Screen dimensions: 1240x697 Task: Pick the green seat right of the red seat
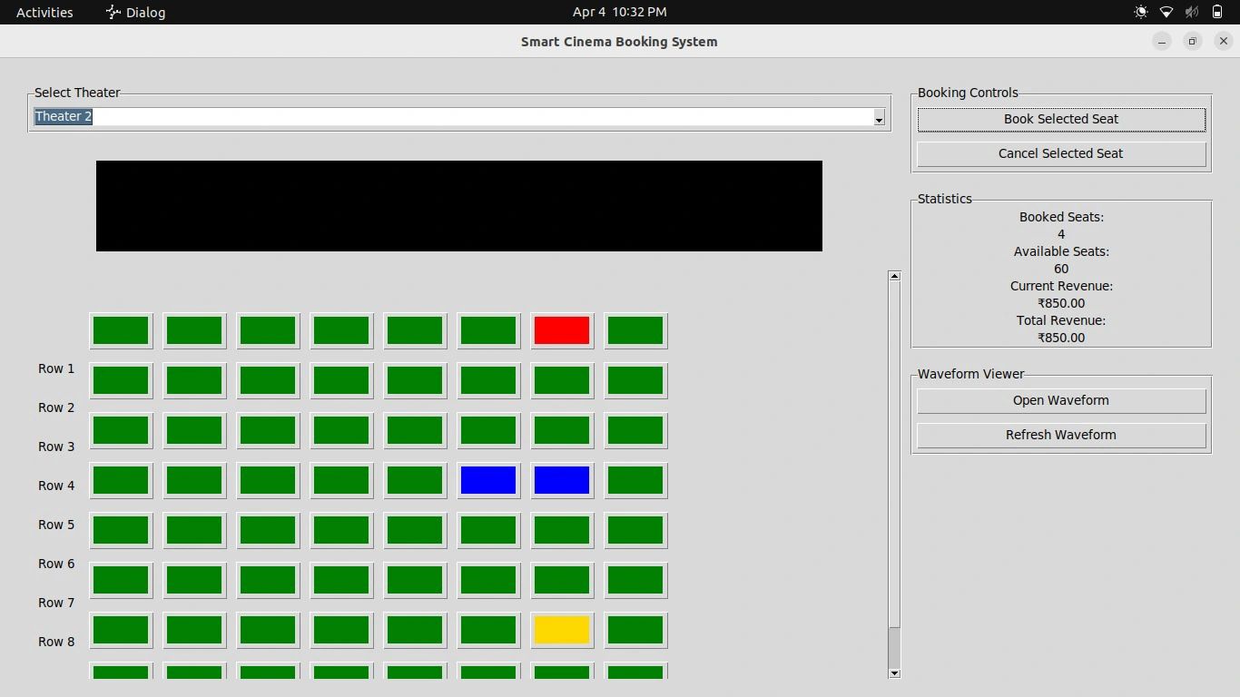coord(635,330)
